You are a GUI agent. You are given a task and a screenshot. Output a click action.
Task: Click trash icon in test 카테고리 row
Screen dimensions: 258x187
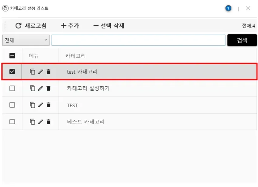(x=49, y=72)
